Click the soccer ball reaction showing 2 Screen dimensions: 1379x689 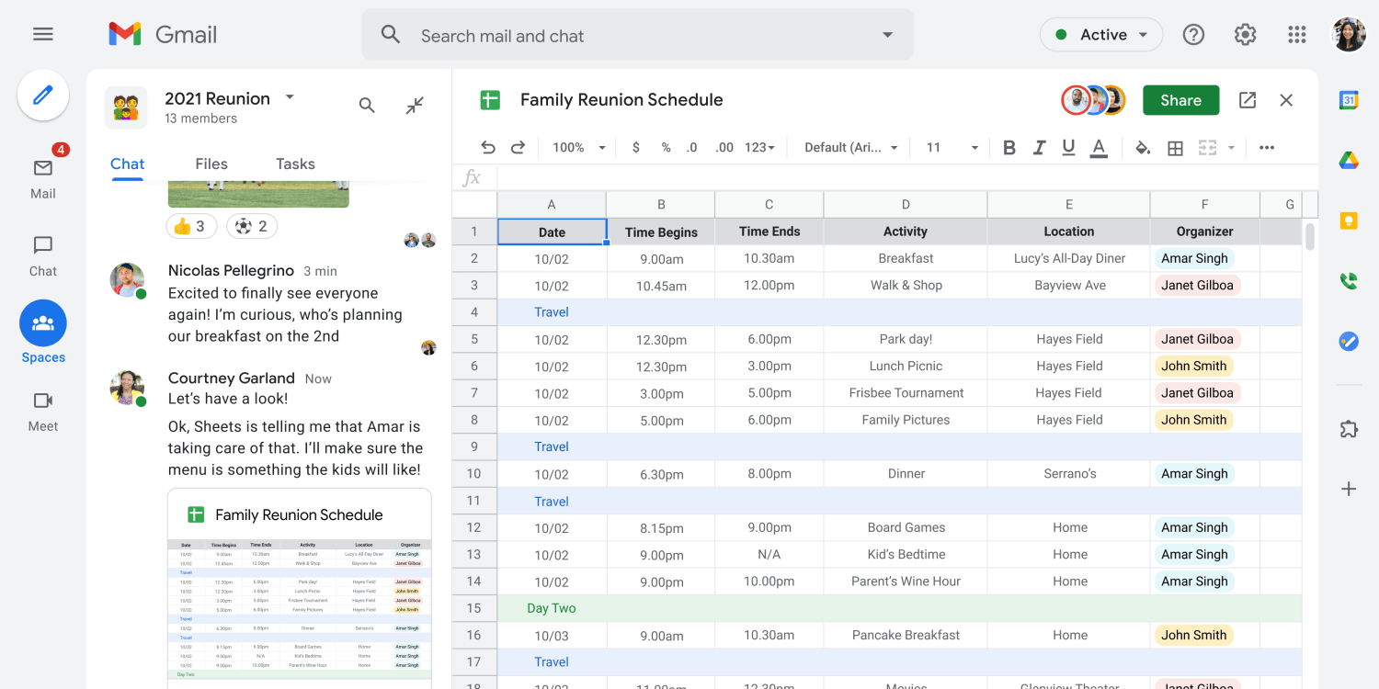251,226
